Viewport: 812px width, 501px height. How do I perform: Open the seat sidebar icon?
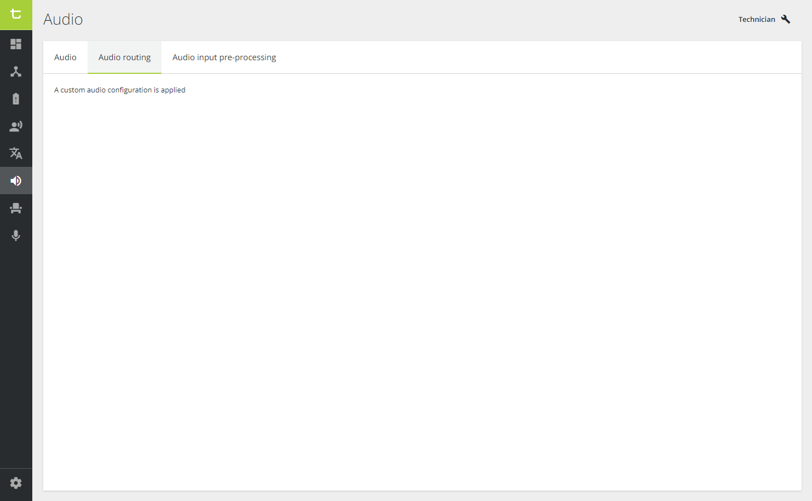16,208
